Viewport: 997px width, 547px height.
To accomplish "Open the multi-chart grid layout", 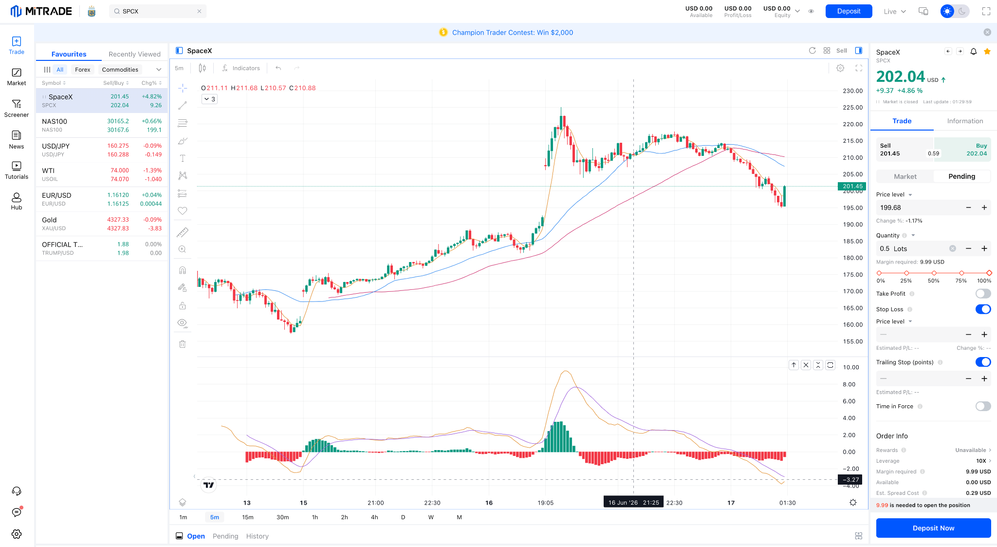I will [827, 51].
